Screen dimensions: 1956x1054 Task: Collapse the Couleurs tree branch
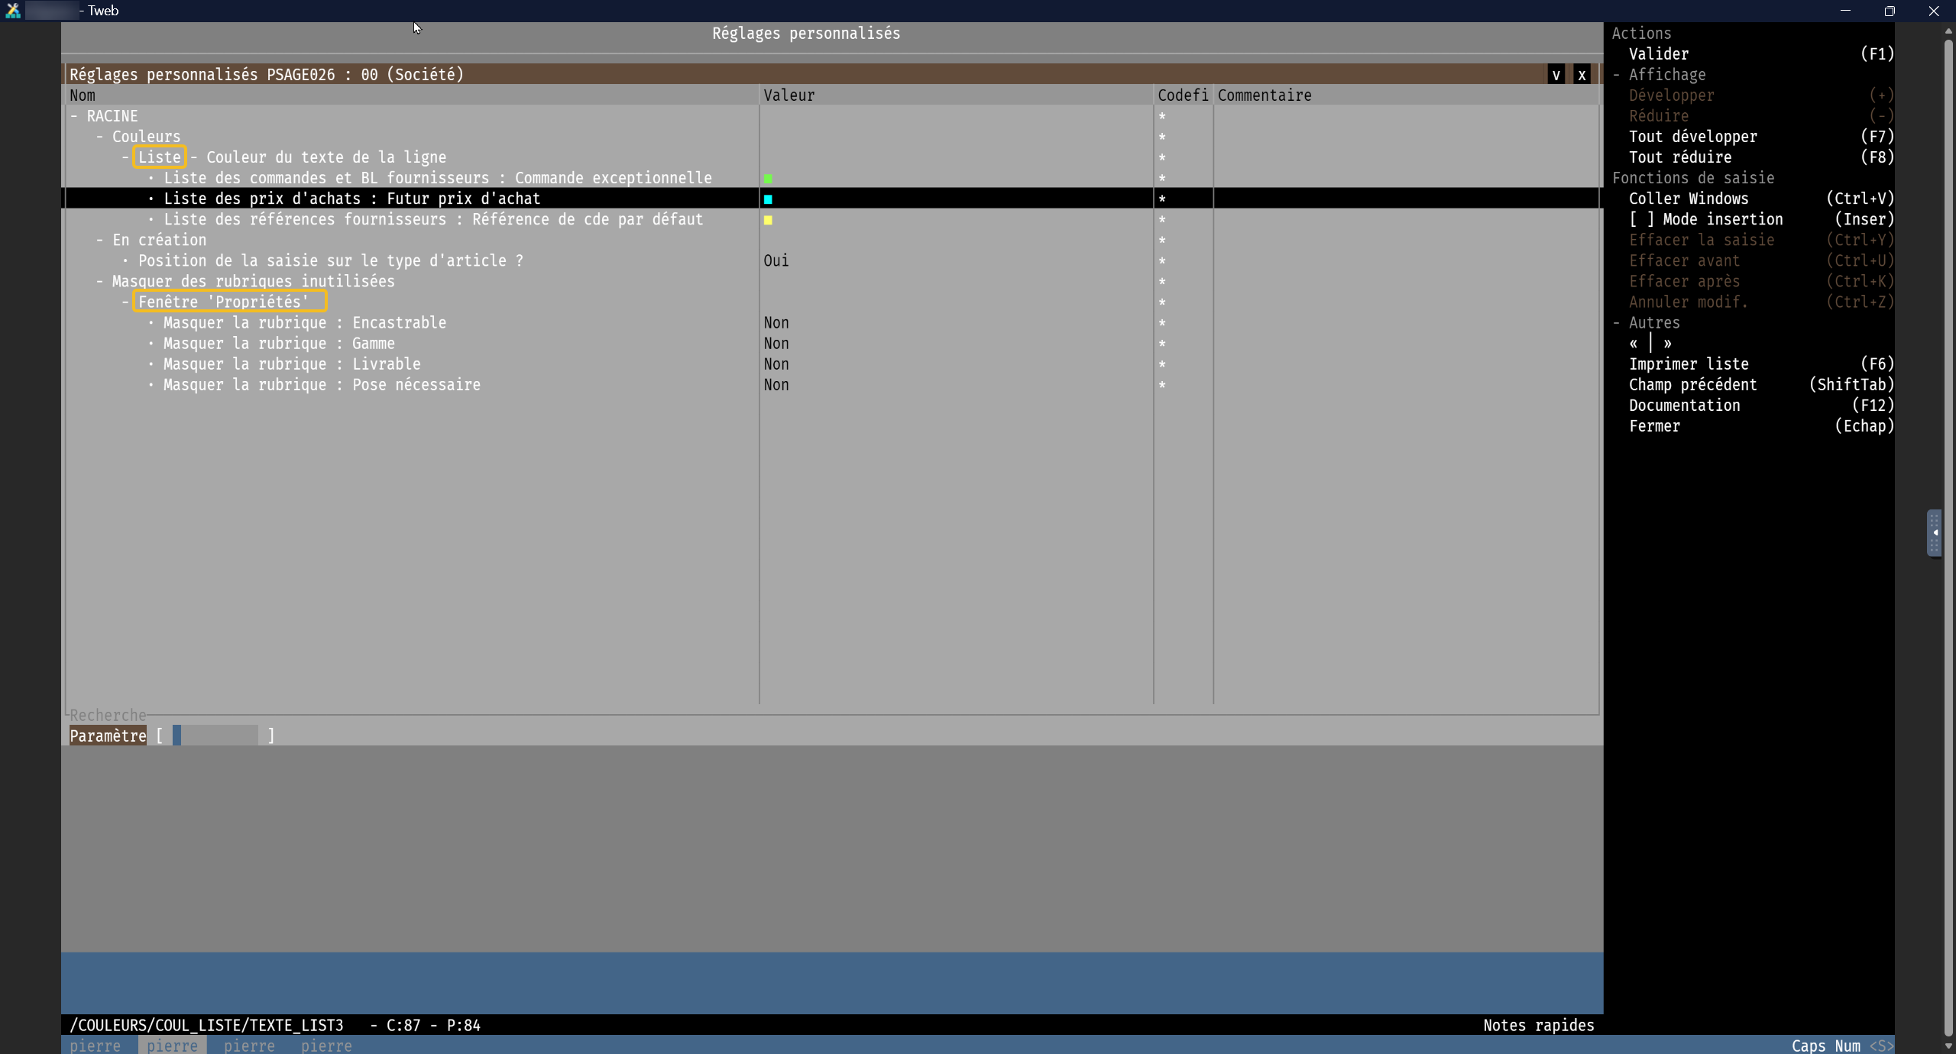pyautogui.click(x=100, y=137)
